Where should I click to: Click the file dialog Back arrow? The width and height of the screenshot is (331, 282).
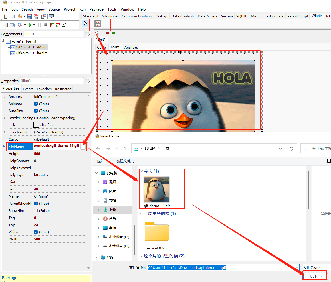(98, 148)
